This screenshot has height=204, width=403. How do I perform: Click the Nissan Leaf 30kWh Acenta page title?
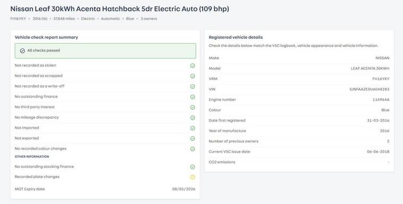click(x=119, y=8)
